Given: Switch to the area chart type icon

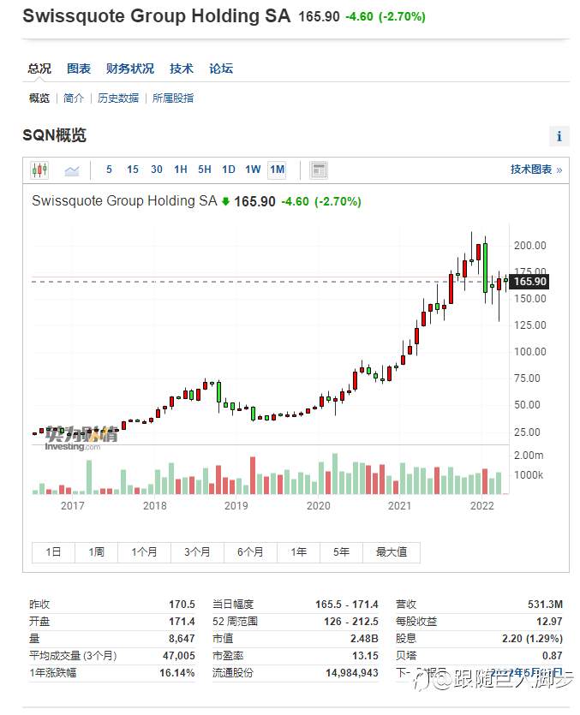Looking at the screenshot, I should click(x=72, y=170).
